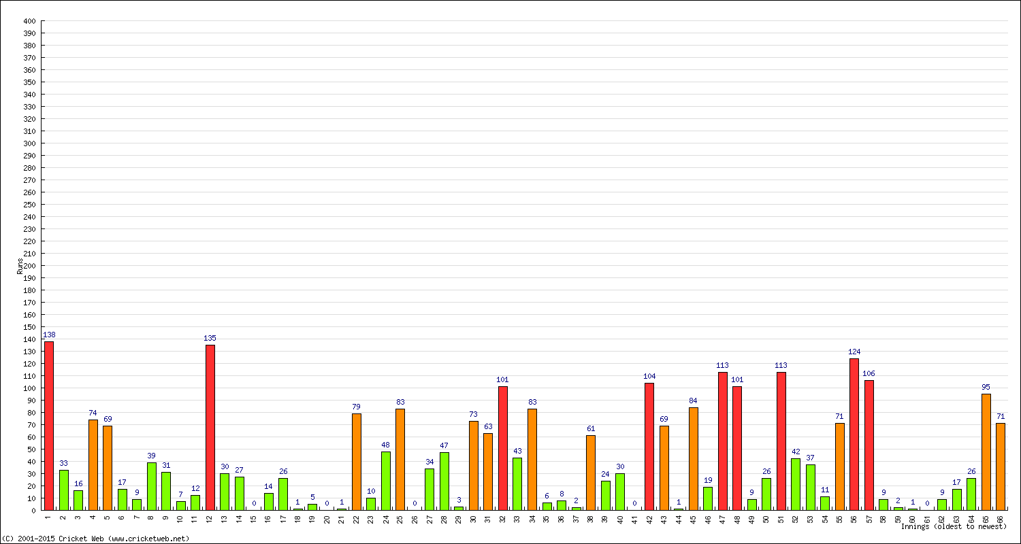This screenshot has height=544, width=1021.
Task: Select the value label '24'
Action: pyautogui.click(x=605, y=475)
